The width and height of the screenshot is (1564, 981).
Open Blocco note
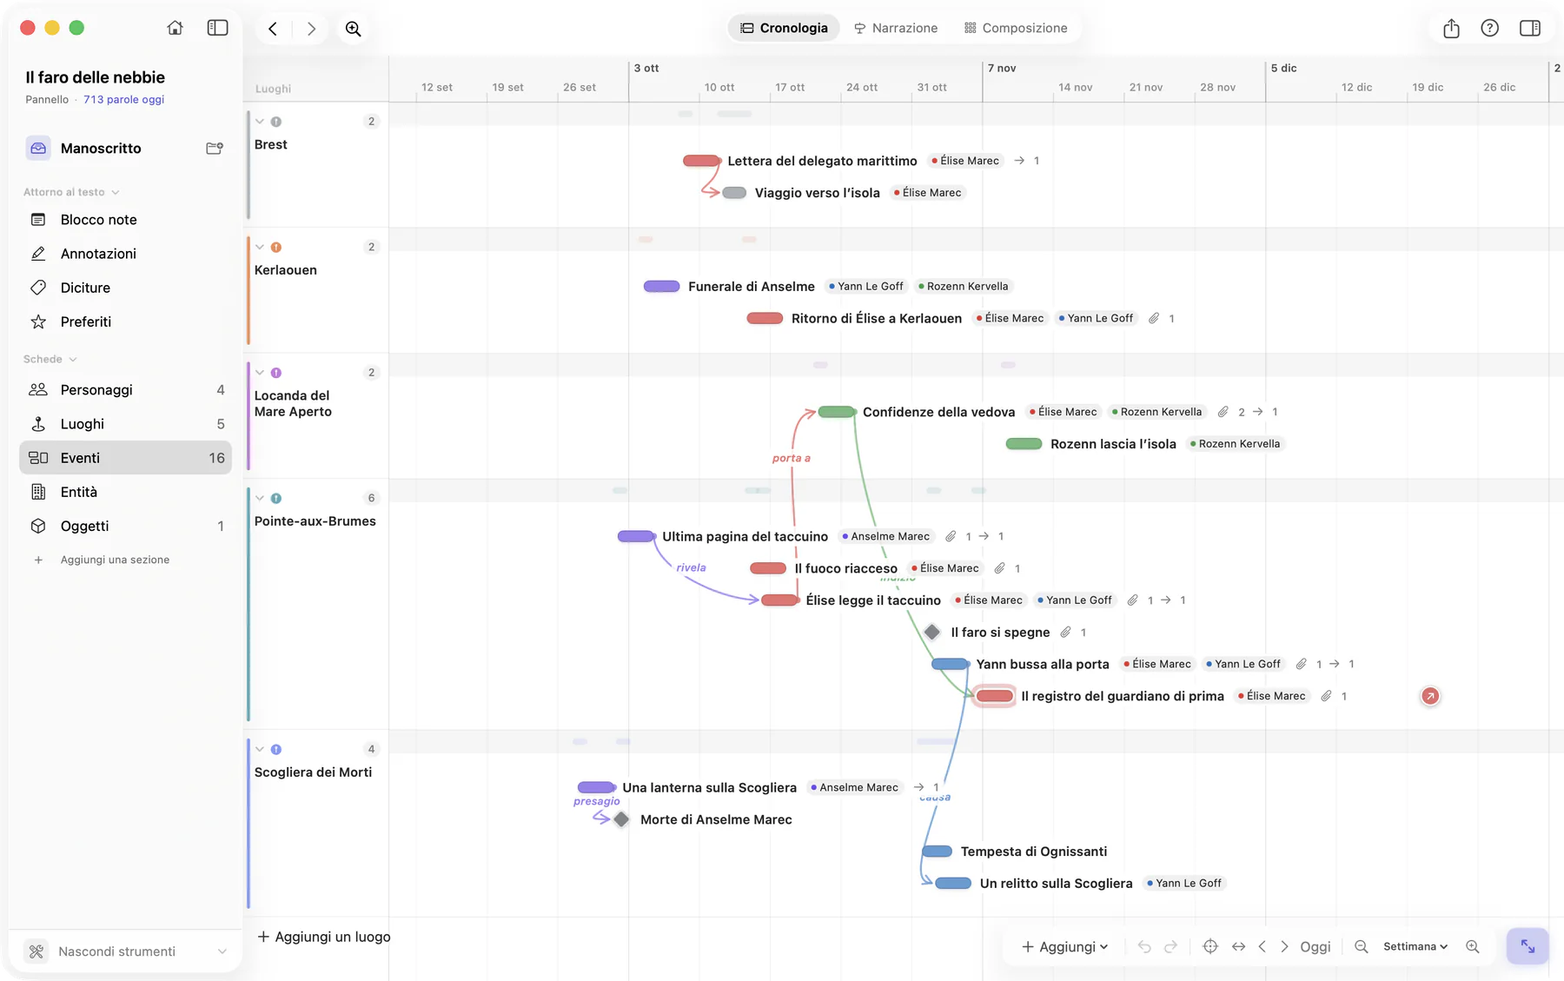click(x=125, y=220)
